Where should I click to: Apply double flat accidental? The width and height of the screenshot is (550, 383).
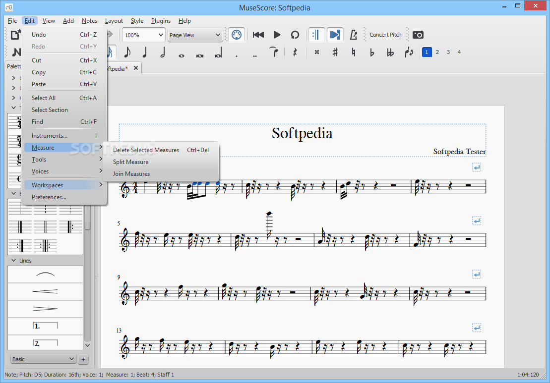pyautogui.click(x=390, y=52)
